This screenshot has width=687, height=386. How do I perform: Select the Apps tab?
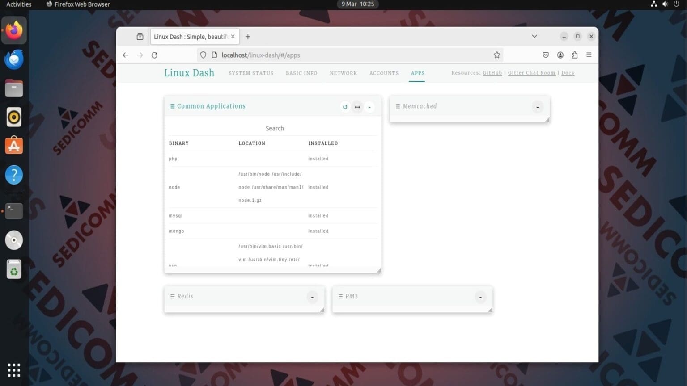[x=418, y=73]
